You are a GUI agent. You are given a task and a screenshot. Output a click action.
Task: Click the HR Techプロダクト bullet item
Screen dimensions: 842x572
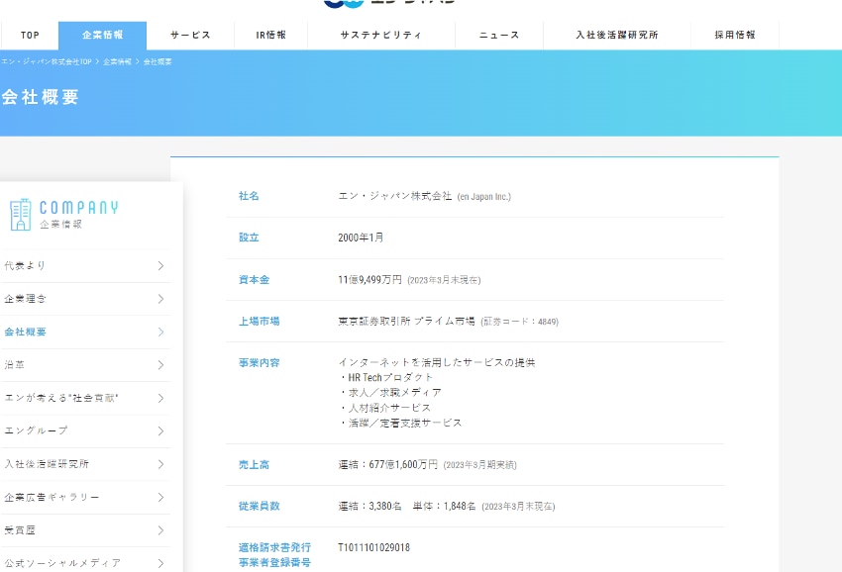coord(386,378)
